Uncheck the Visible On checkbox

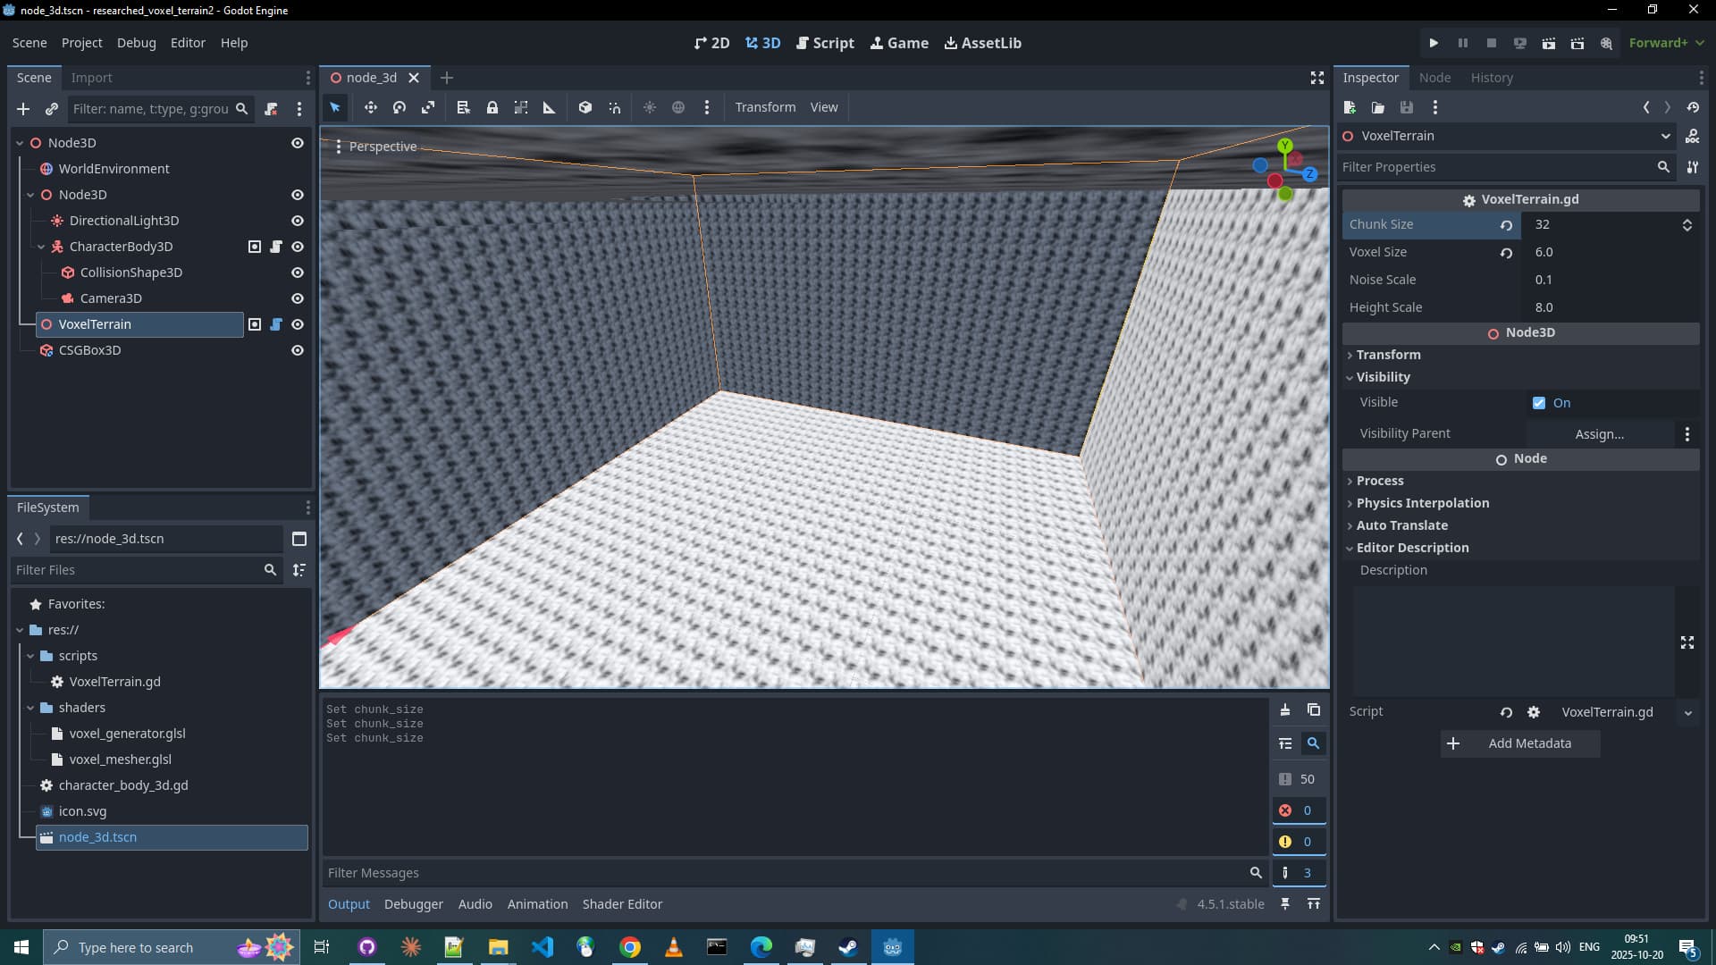point(1539,403)
